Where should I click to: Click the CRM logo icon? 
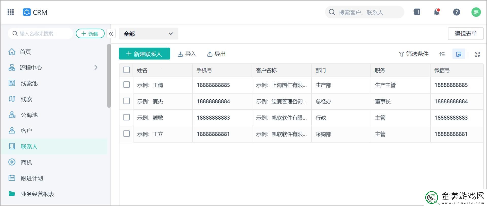click(27, 12)
